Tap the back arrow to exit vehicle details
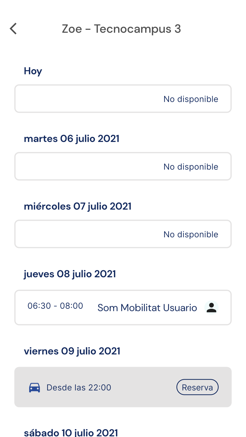Image resolution: width=246 pixels, height=437 pixels. (13, 28)
